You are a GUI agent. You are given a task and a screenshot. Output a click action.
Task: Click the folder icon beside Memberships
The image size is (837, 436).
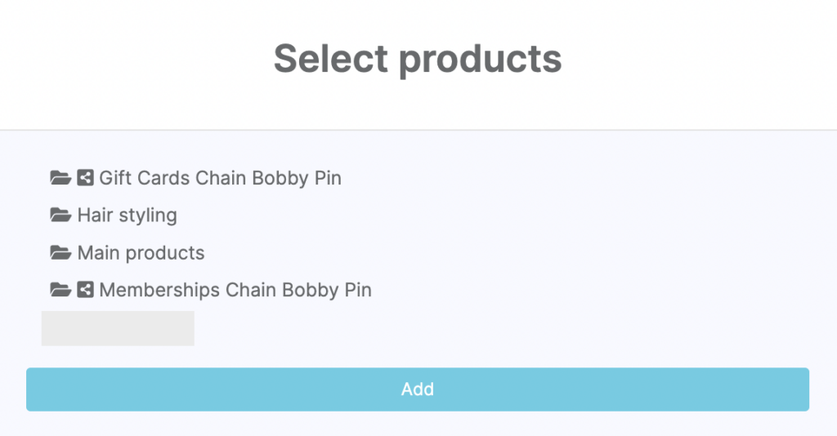pos(60,290)
